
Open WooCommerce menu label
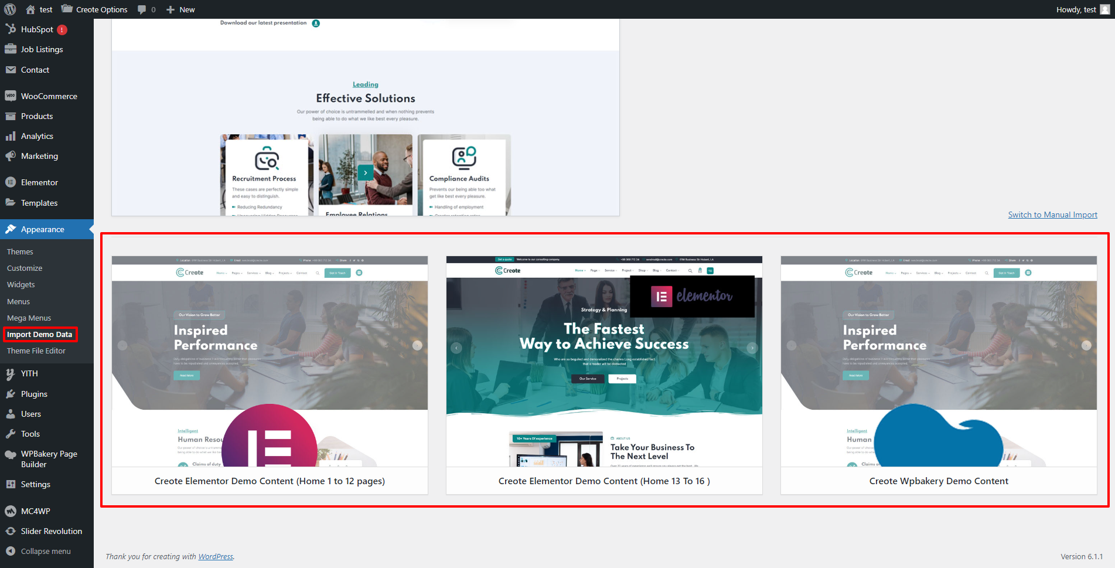coord(49,96)
